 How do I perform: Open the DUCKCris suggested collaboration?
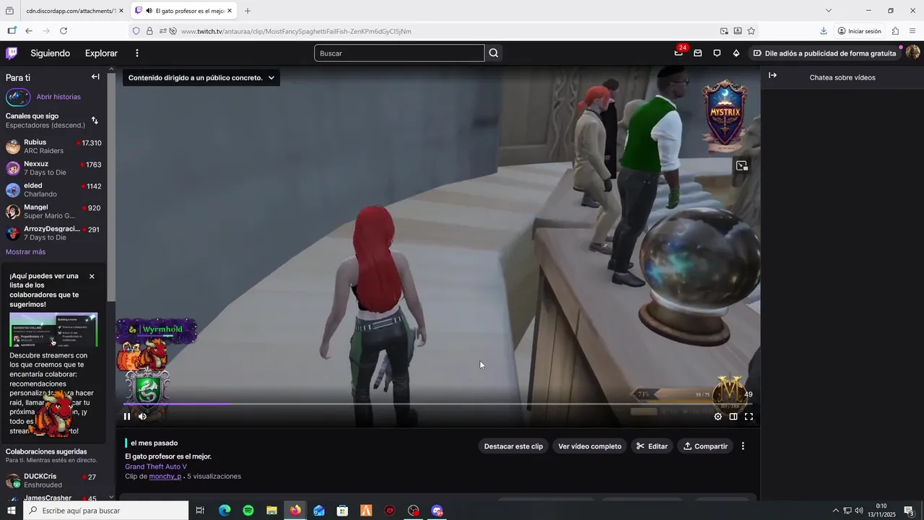pos(53,481)
